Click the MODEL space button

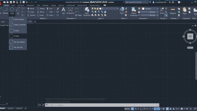click(127, 109)
